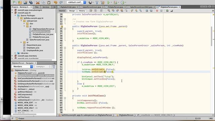Open the Files panel tab
This screenshot has width=215, height=121.
click(x=37, y=7)
